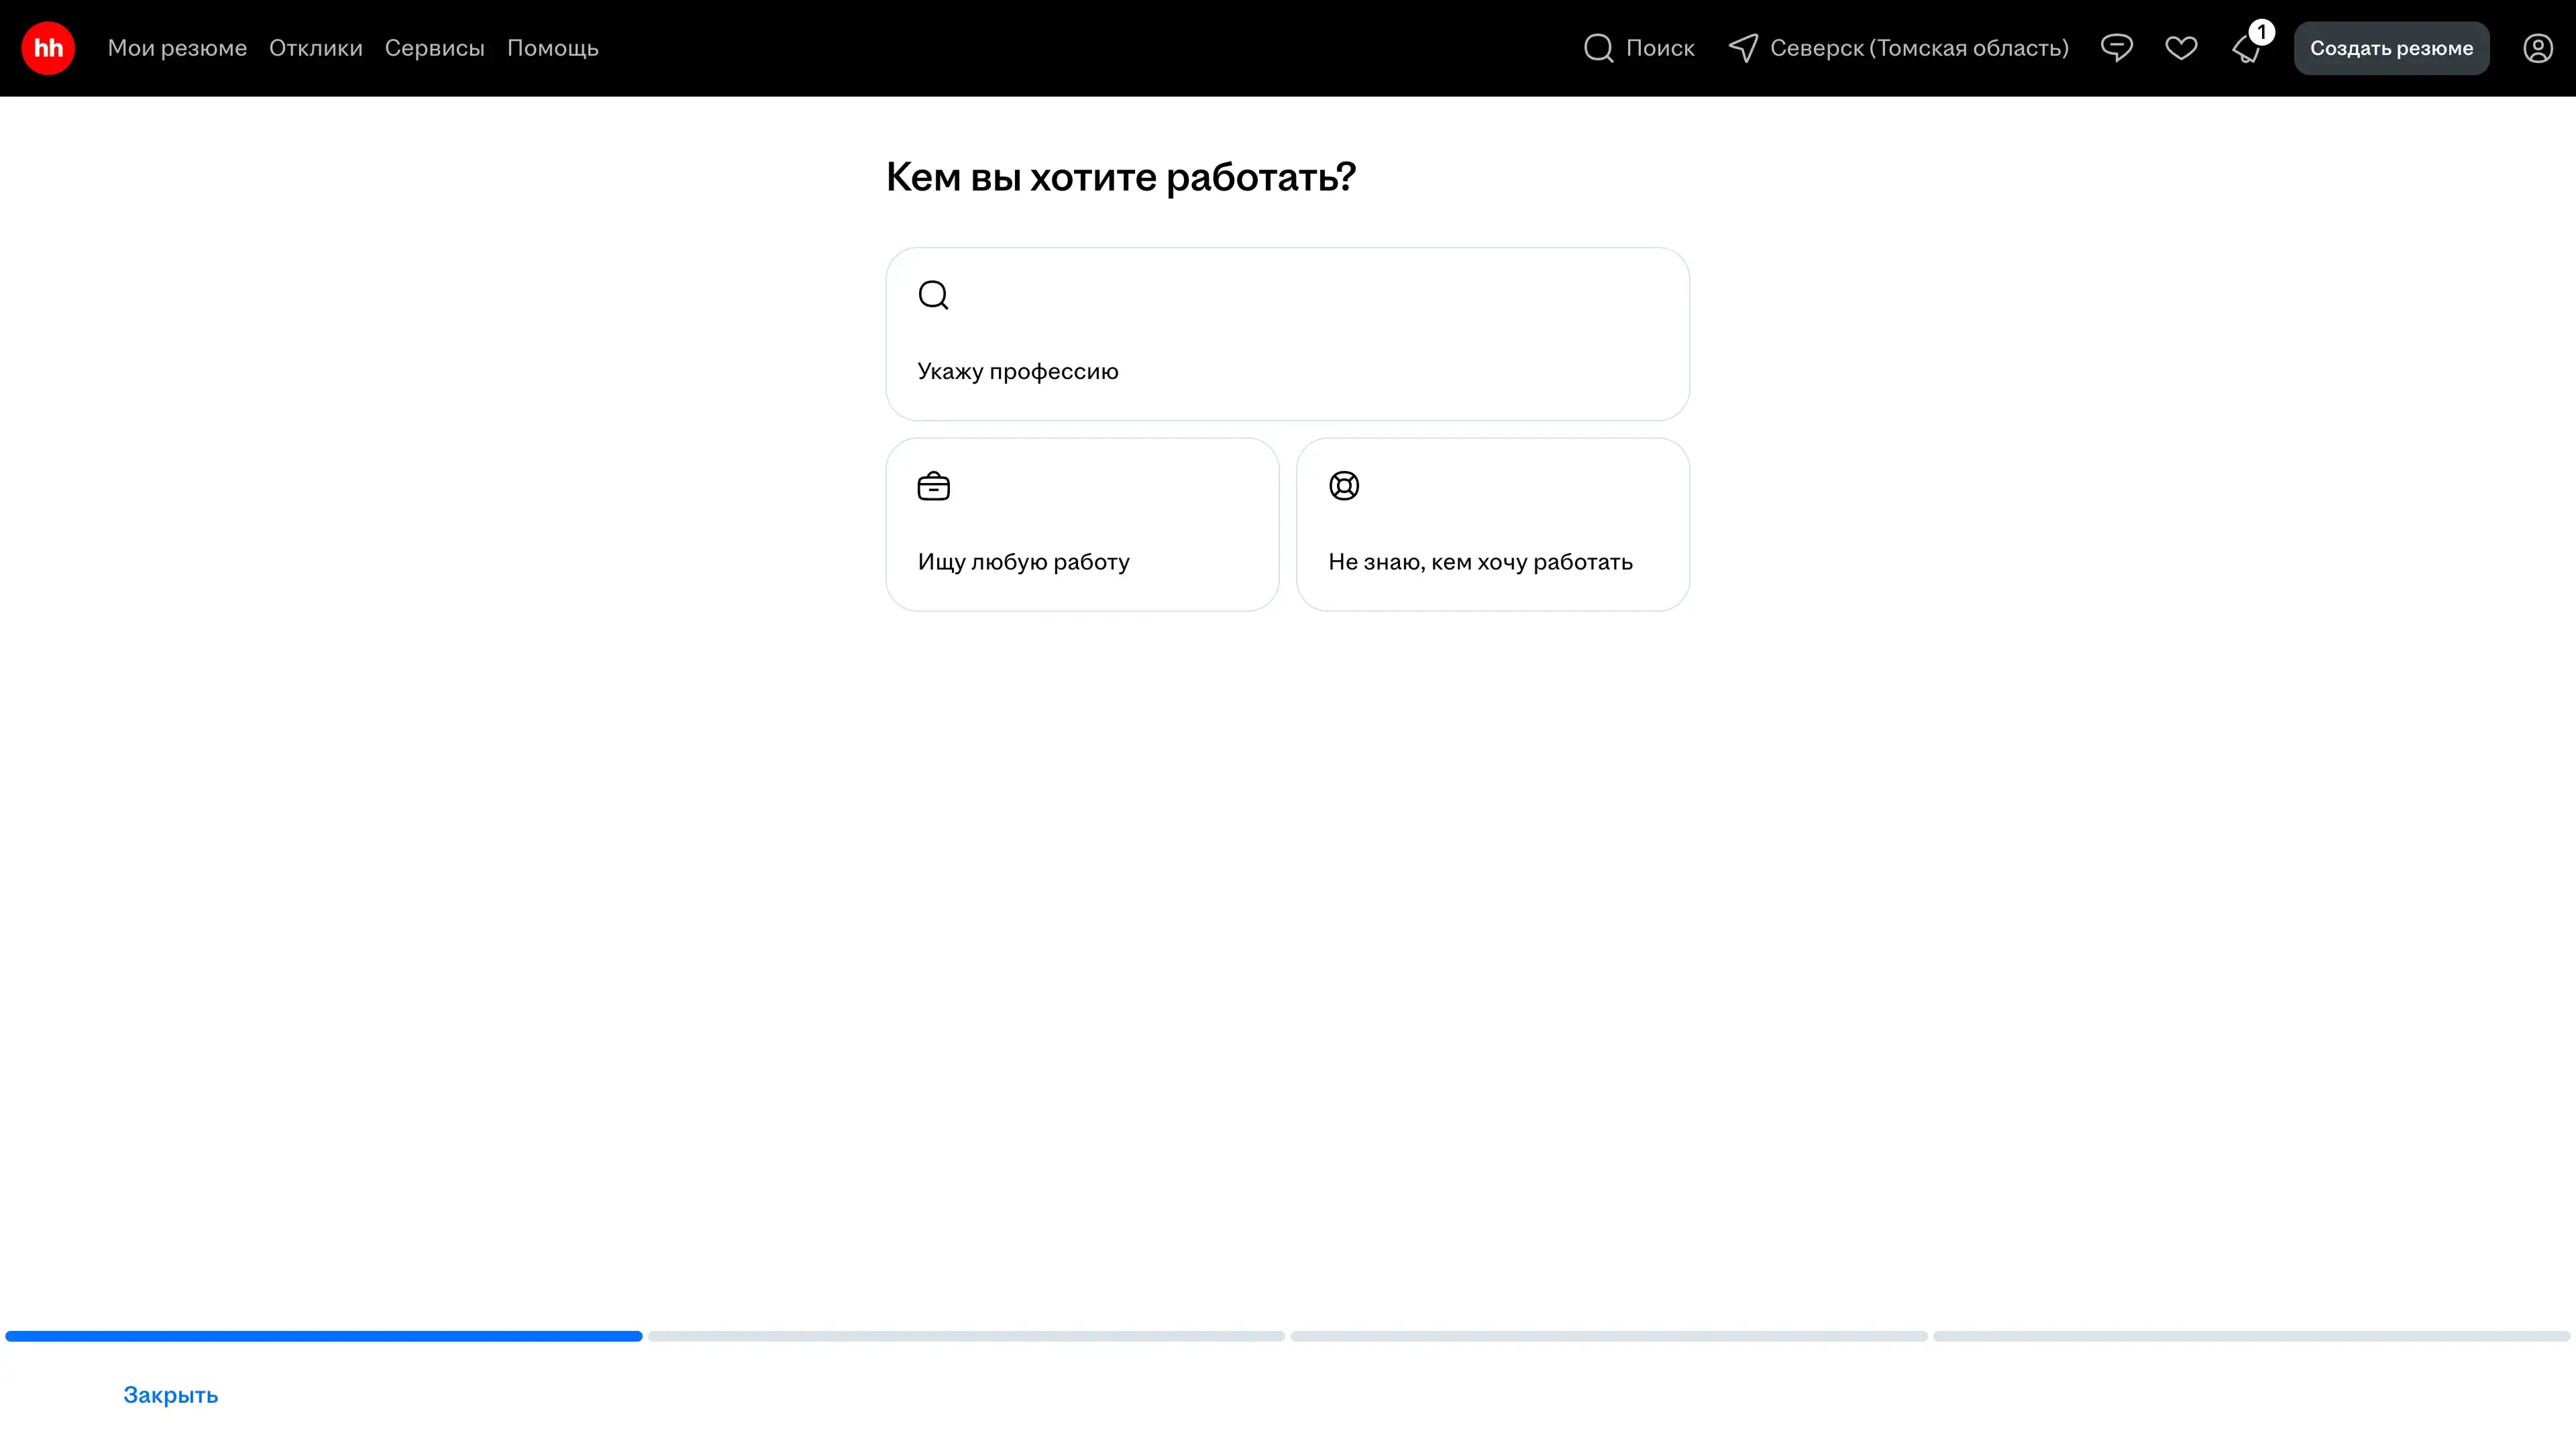The width and height of the screenshot is (2576, 1449).
Task: Choose 'Ищу любую работу' option
Action: [x=1082, y=524]
